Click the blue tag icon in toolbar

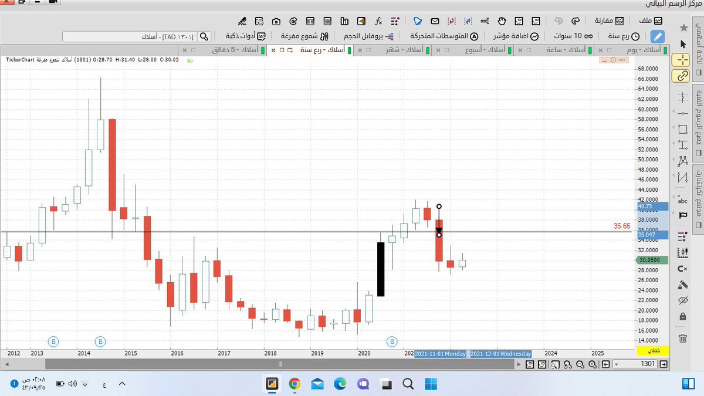tap(418, 21)
